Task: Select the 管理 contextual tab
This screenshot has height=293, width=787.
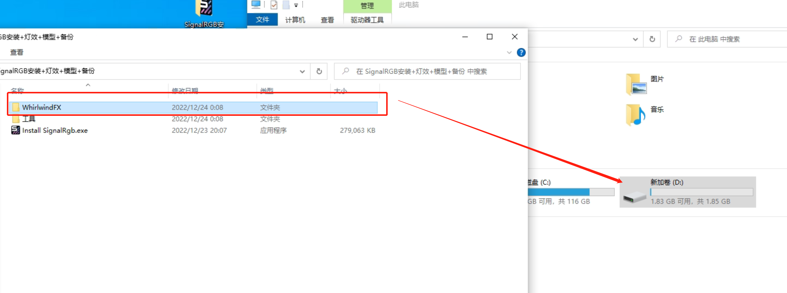Action: [x=367, y=6]
